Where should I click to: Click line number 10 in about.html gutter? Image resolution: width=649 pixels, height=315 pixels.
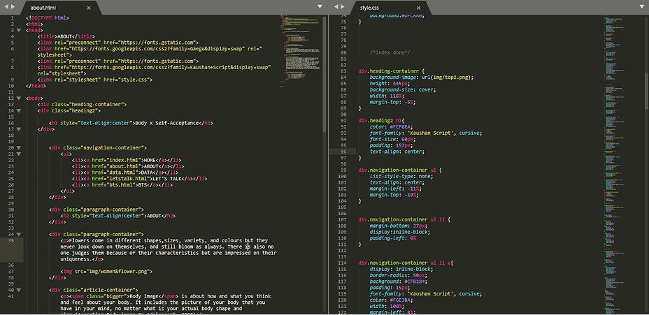11,86
